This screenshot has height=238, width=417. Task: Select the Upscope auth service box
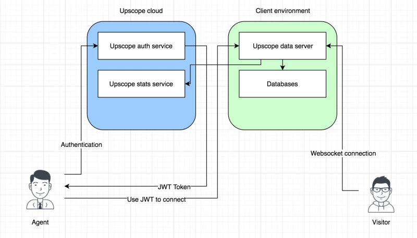point(141,46)
